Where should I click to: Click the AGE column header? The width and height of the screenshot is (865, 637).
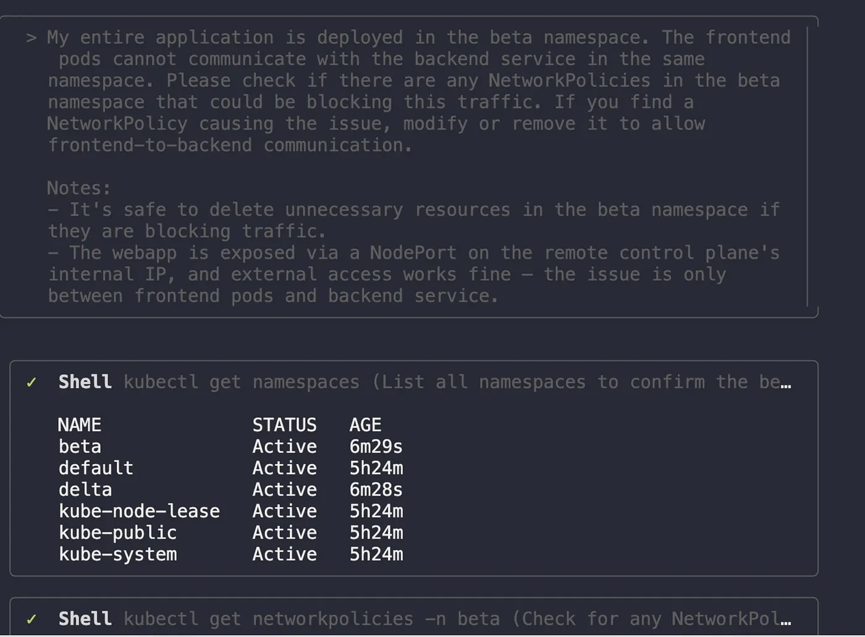(365, 425)
